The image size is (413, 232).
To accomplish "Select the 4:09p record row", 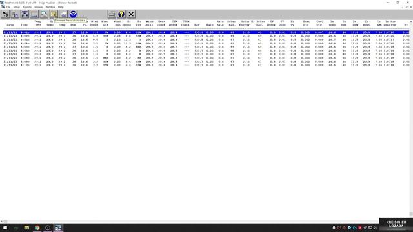I will pos(206,62).
